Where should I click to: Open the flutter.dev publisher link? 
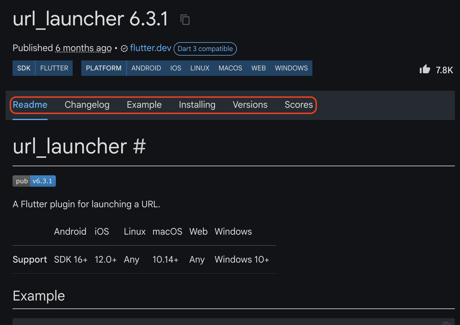click(150, 48)
